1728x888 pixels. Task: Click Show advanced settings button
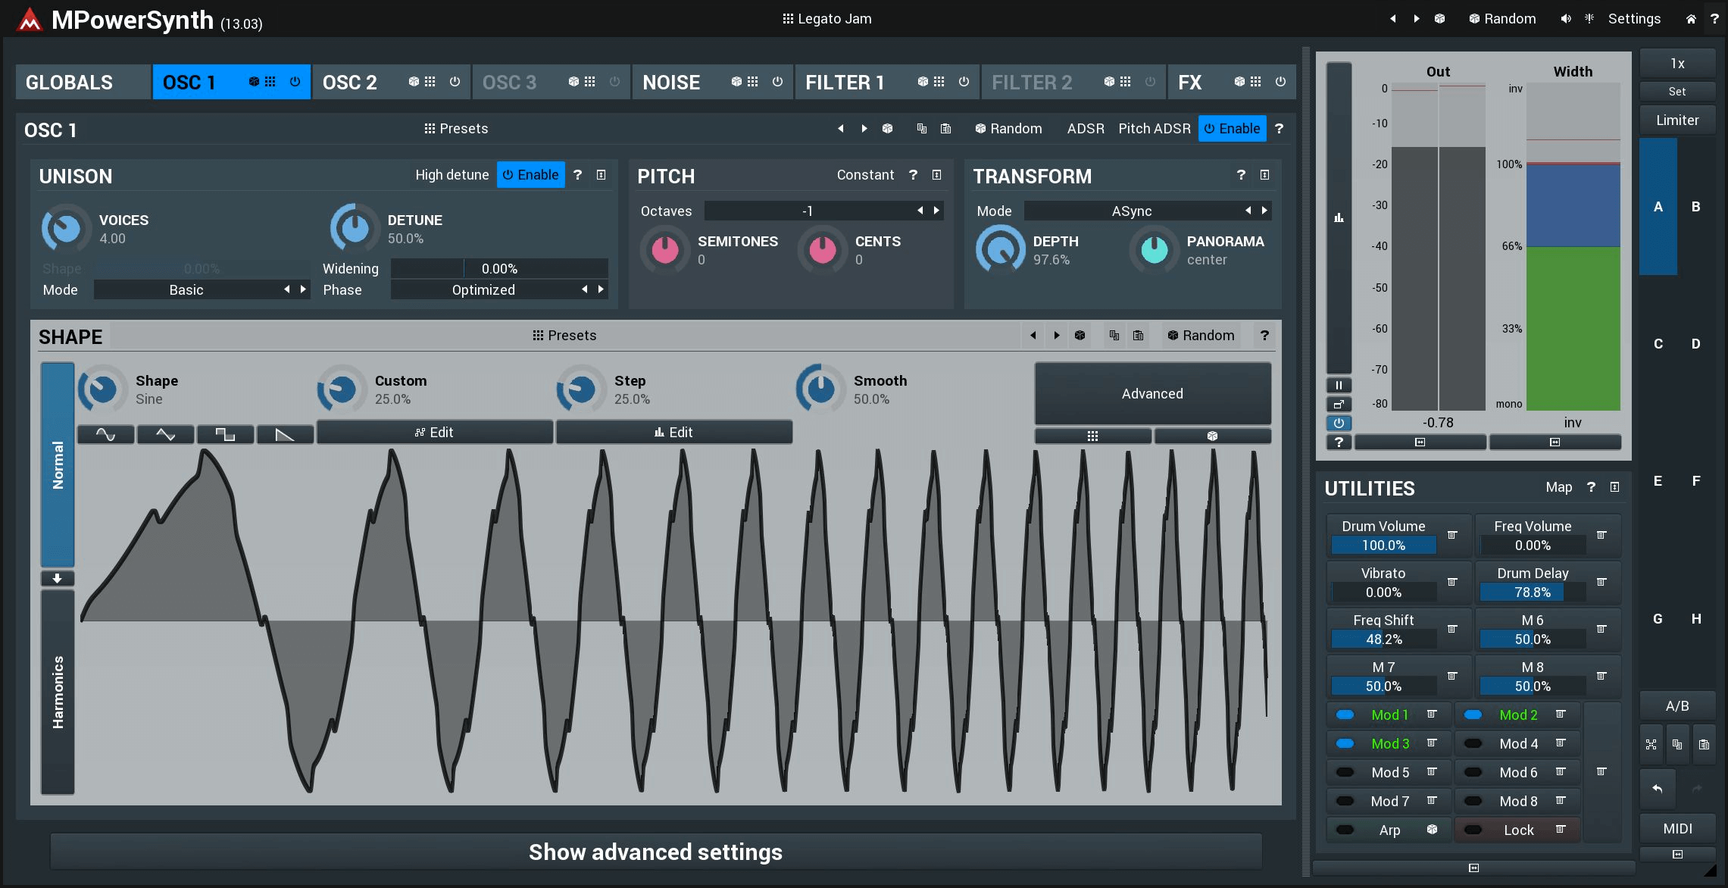655,852
